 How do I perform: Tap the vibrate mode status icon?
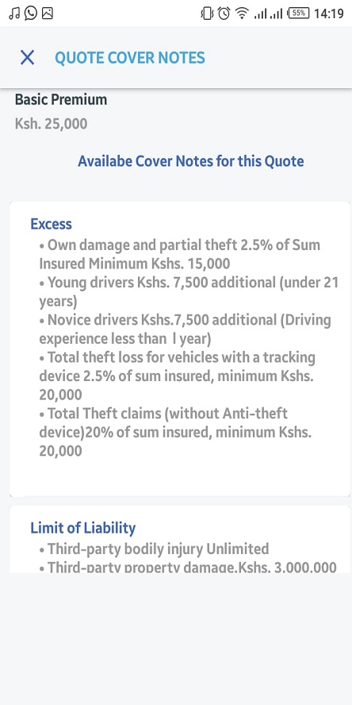coord(207,13)
